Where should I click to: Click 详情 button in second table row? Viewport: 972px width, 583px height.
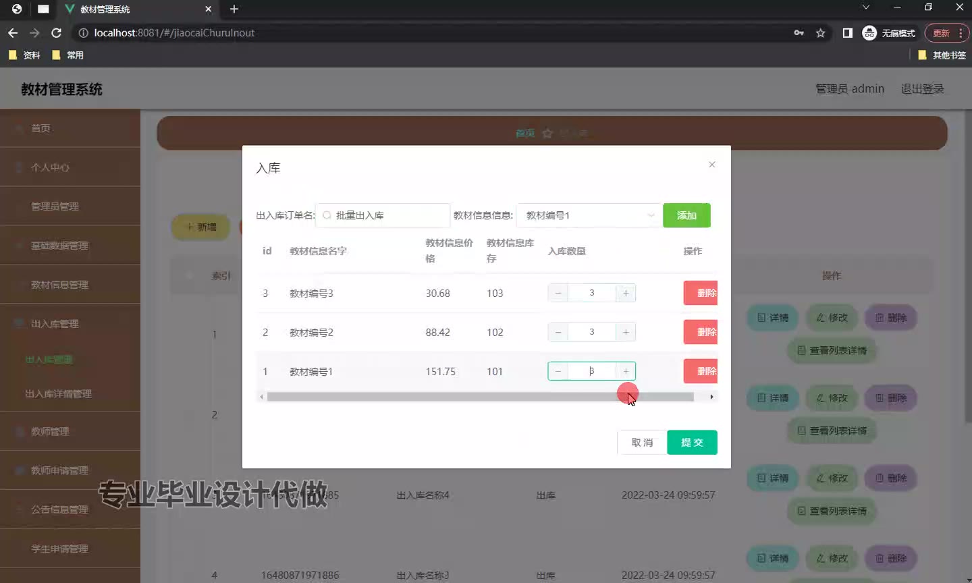[x=773, y=398]
